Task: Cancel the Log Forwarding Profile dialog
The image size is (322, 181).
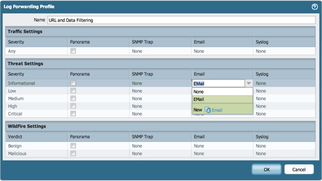Action: (x=299, y=169)
